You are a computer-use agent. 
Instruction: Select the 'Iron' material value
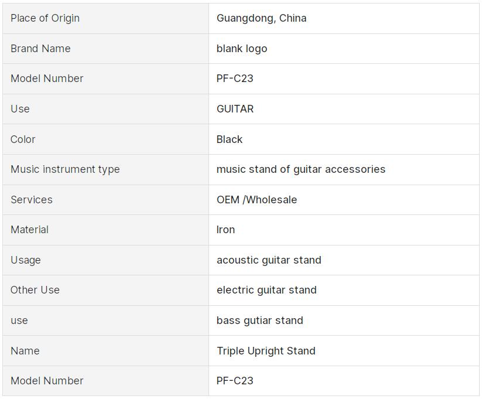coord(225,230)
